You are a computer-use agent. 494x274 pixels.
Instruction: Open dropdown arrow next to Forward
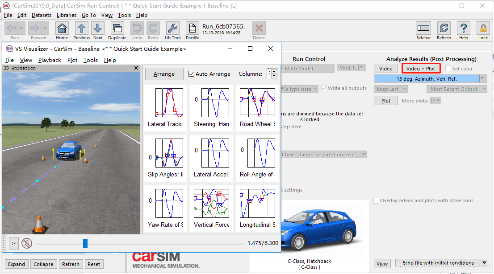pyautogui.click(x=45, y=28)
